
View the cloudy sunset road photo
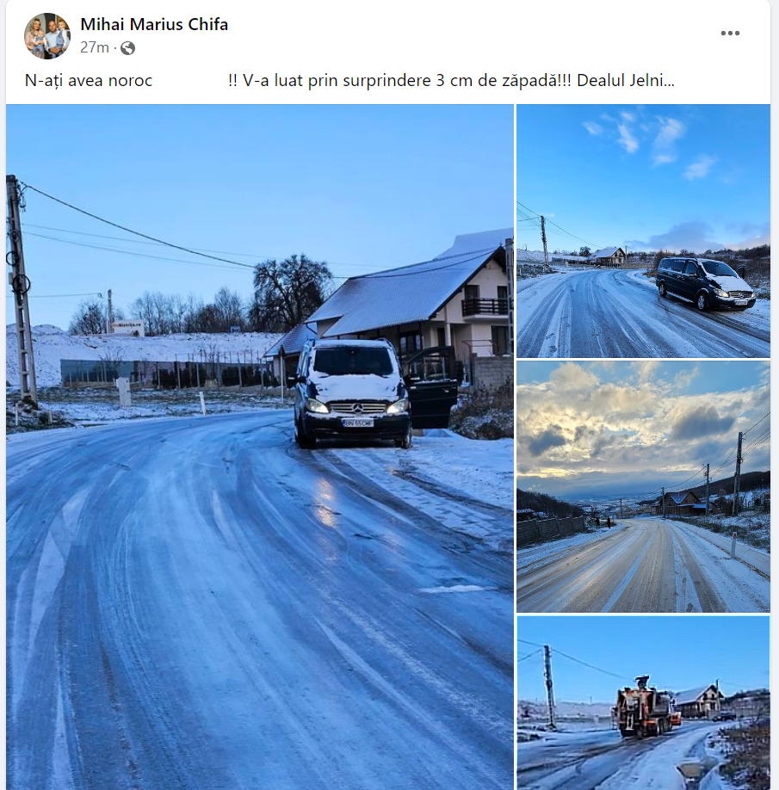coord(644,487)
